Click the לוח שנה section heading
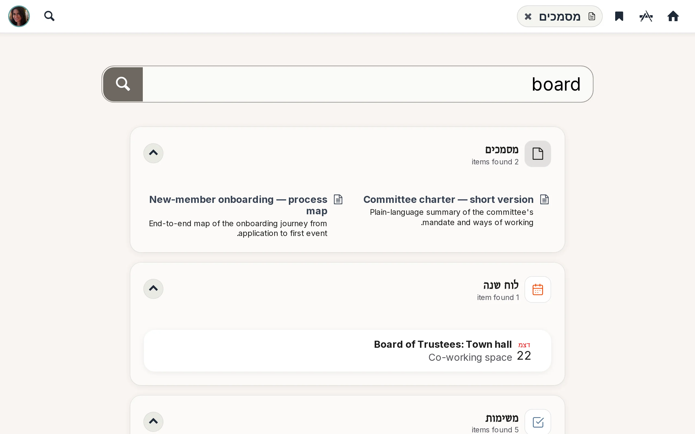Image resolution: width=695 pixels, height=434 pixels. pos(501,285)
